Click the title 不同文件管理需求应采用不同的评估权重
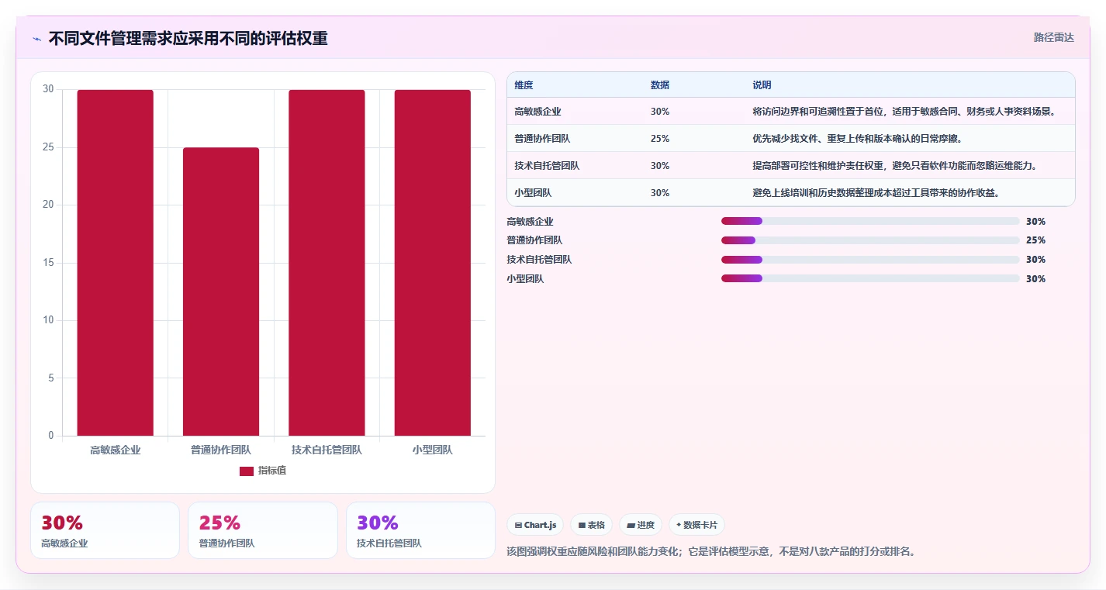 pos(188,38)
